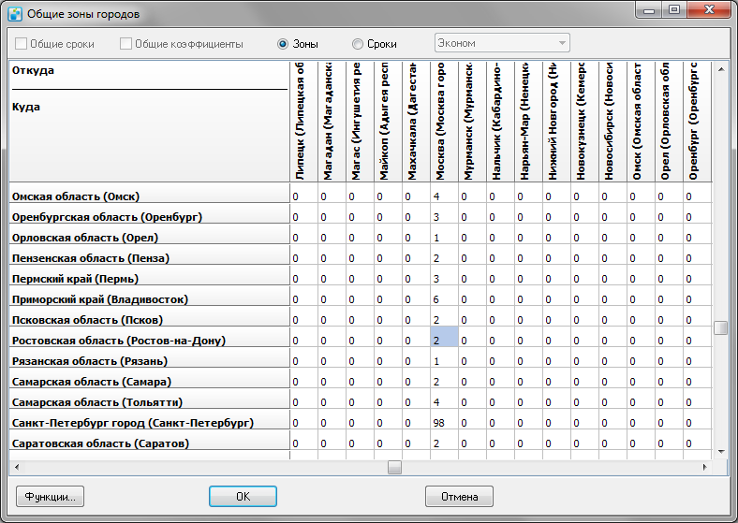Image resolution: width=738 pixels, height=523 pixels.
Task: Close the 'Общие зоны городов' dialog
Action: [x=709, y=10]
